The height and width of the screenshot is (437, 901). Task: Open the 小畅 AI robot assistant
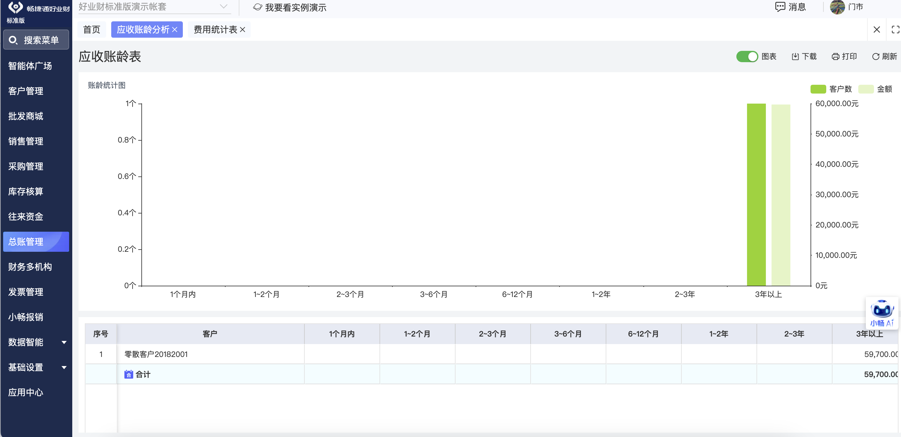(x=882, y=310)
